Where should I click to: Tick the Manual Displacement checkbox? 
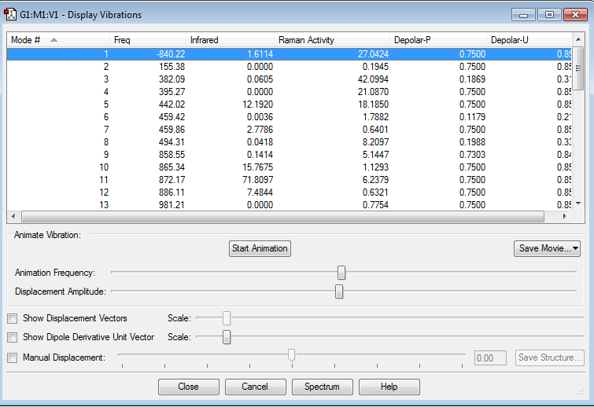[13, 357]
